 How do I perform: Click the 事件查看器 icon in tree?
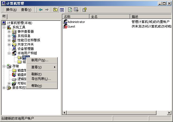[14, 32]
